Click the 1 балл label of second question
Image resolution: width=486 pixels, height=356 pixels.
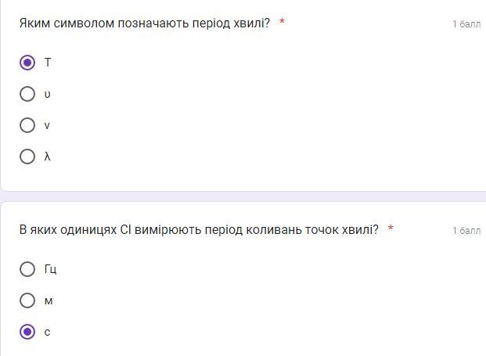tap(466, 231)
